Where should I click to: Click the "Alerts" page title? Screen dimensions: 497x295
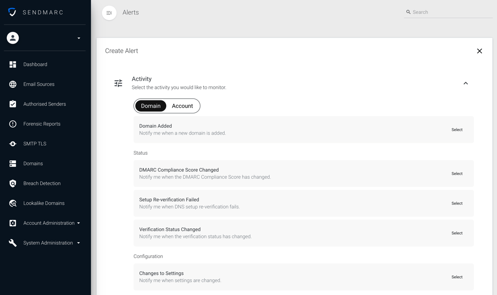click(131, 12)
